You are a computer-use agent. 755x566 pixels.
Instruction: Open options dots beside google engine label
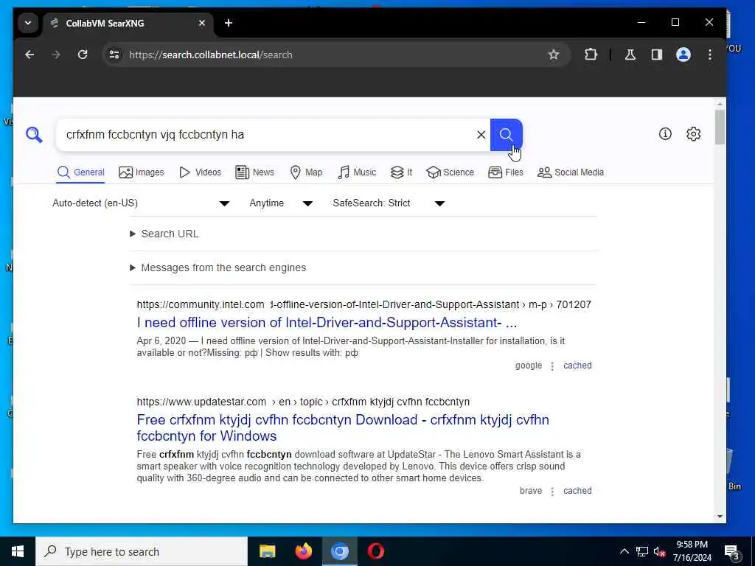tap(552, 366)
